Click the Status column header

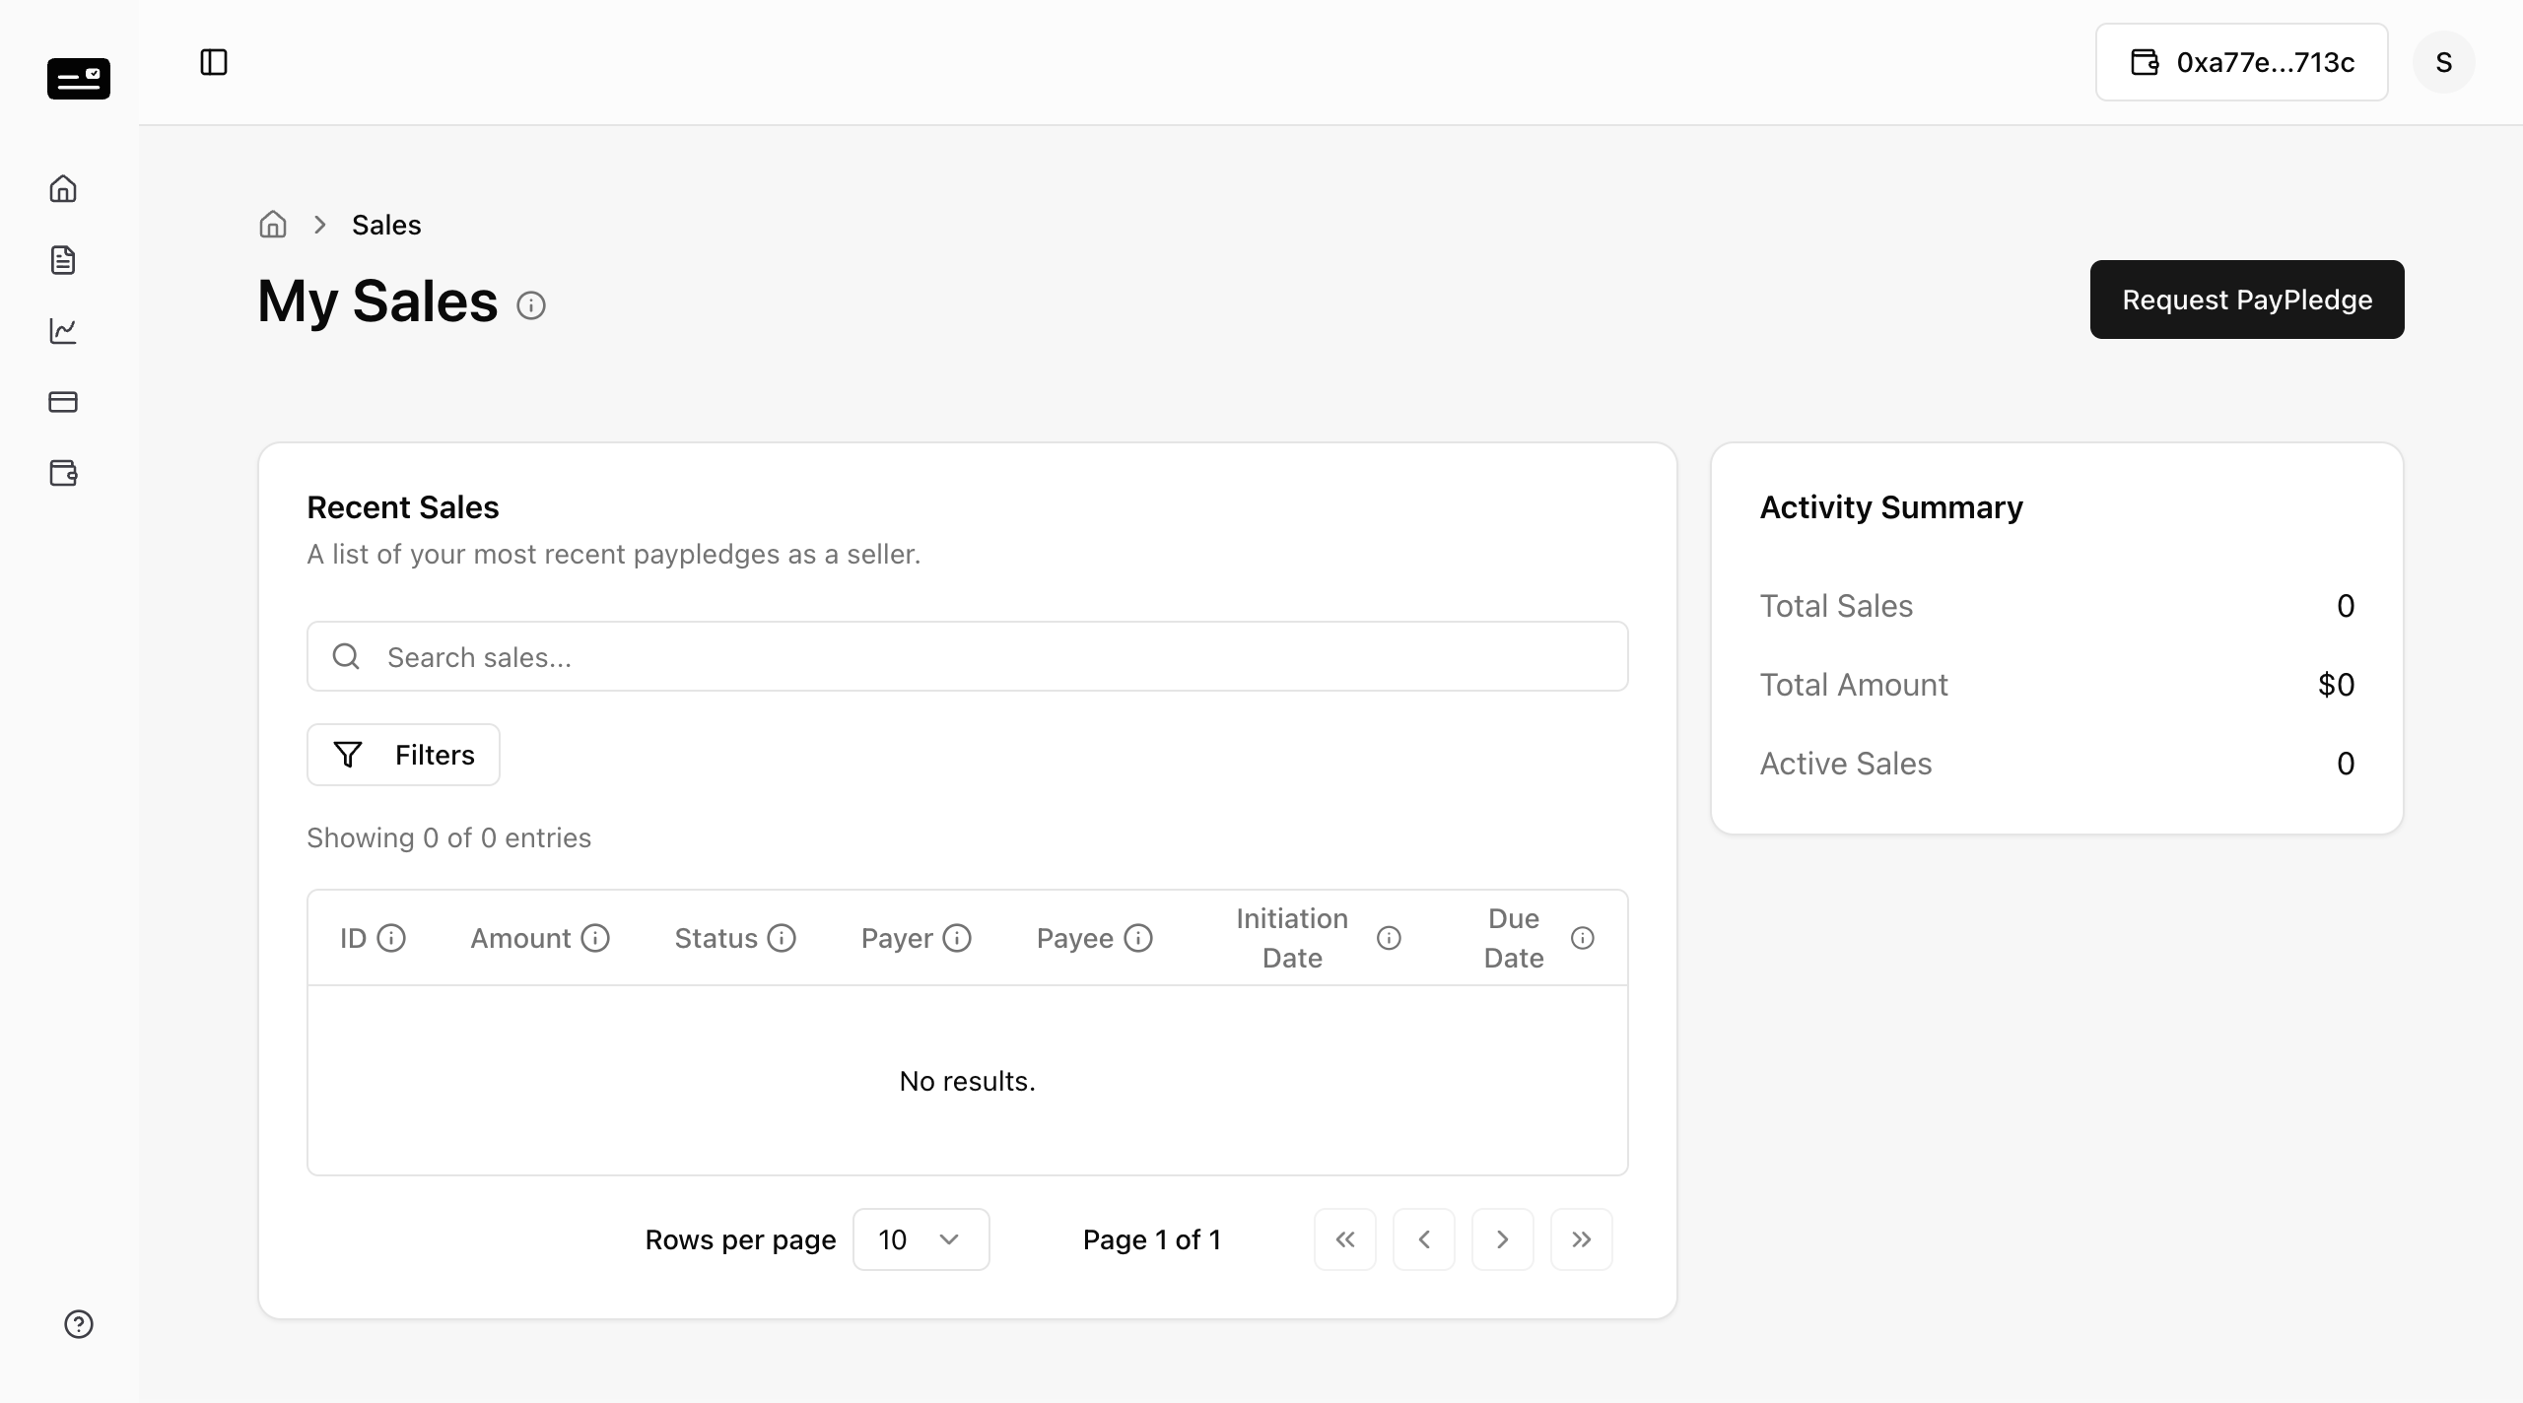pos(716,938)
